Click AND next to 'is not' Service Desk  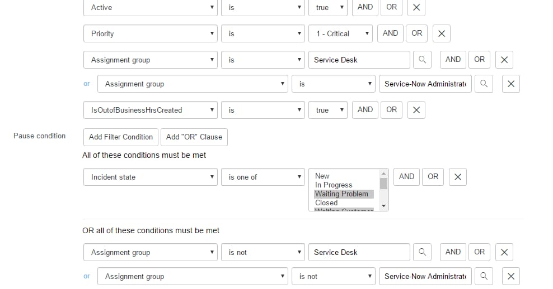[453, 252]
